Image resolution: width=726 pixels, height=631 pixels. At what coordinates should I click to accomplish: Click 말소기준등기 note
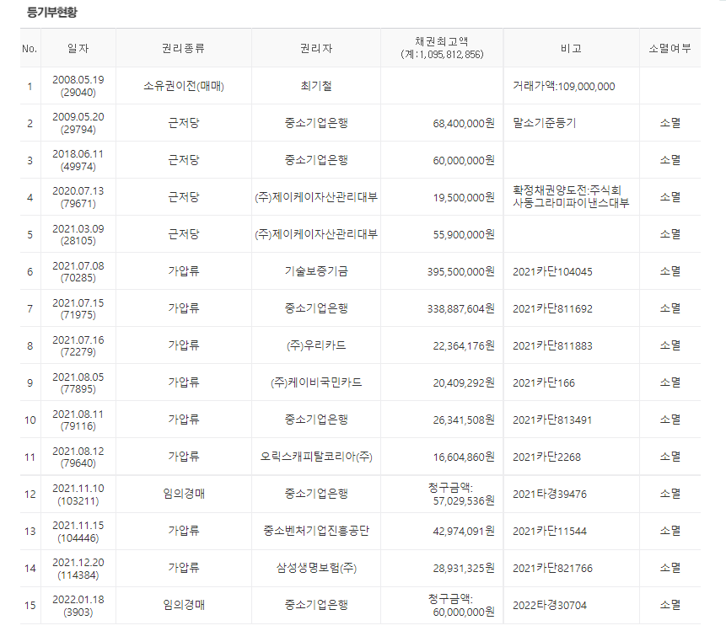[x=544, y=123]
